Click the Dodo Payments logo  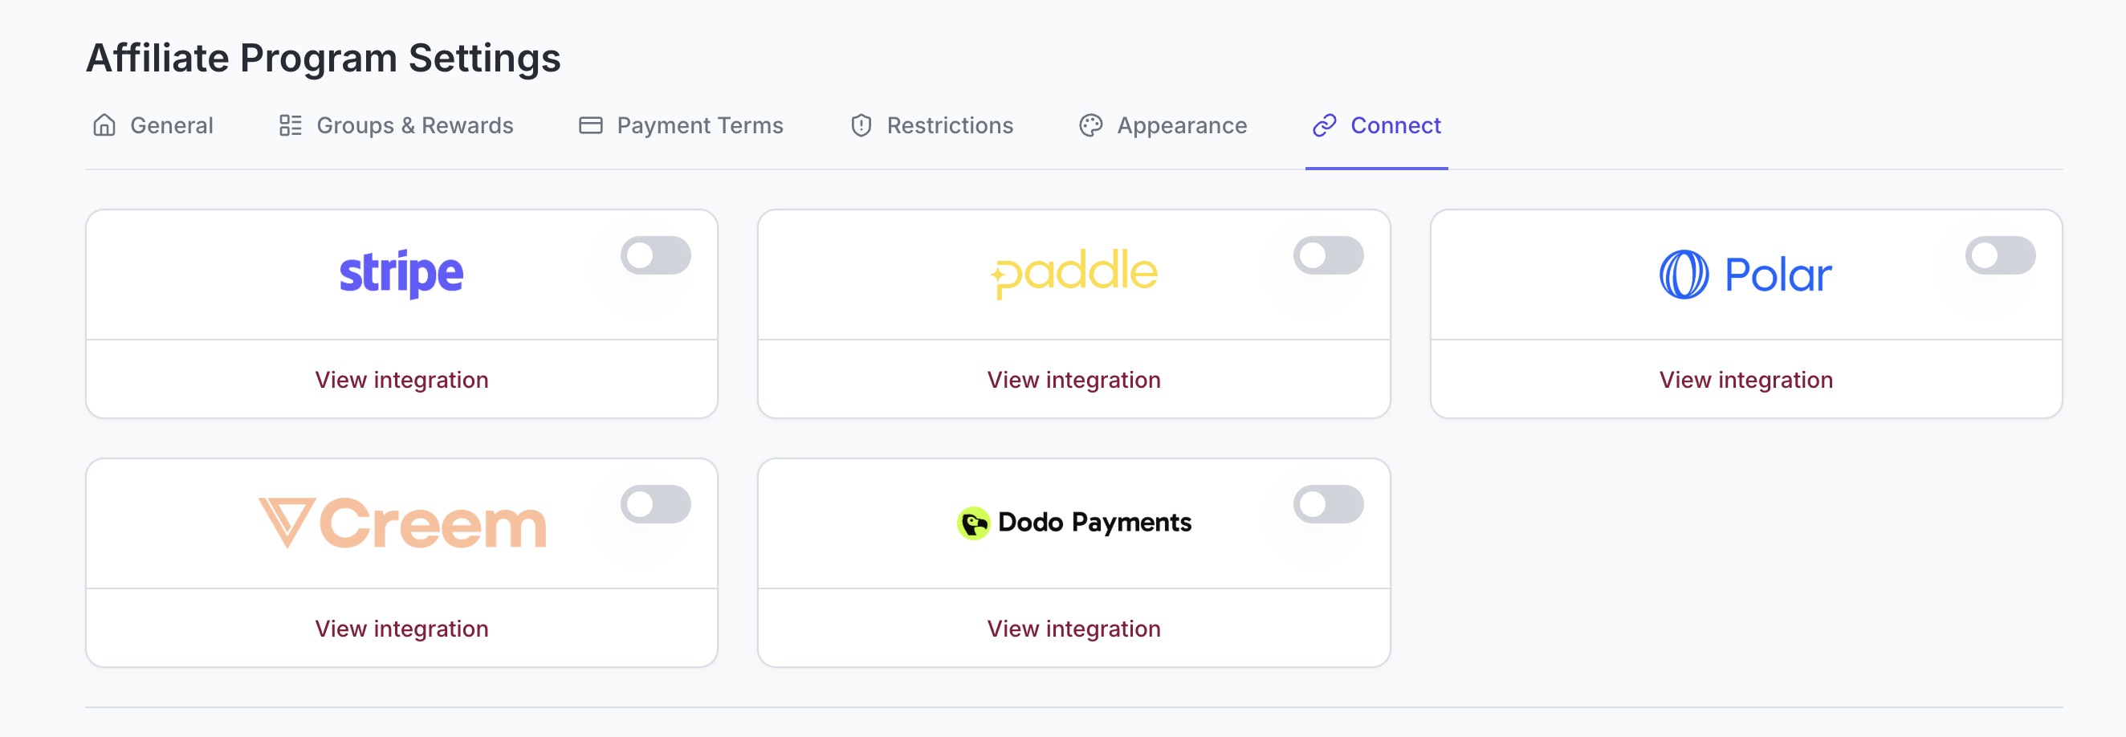(x=1073, y=523)
